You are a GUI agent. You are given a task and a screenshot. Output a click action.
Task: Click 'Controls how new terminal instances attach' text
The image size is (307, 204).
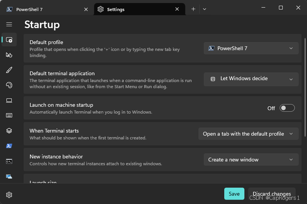[96, 164]
